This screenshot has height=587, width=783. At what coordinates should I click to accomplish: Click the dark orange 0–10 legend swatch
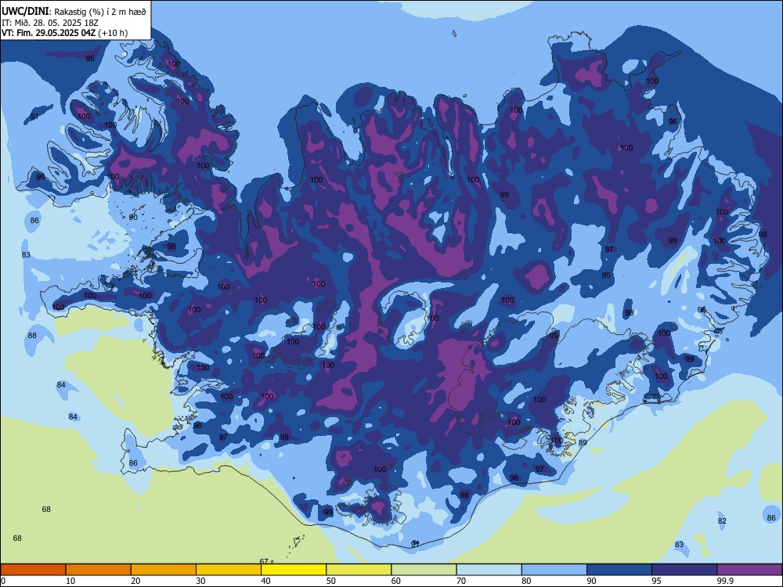[x=33, y=570]
